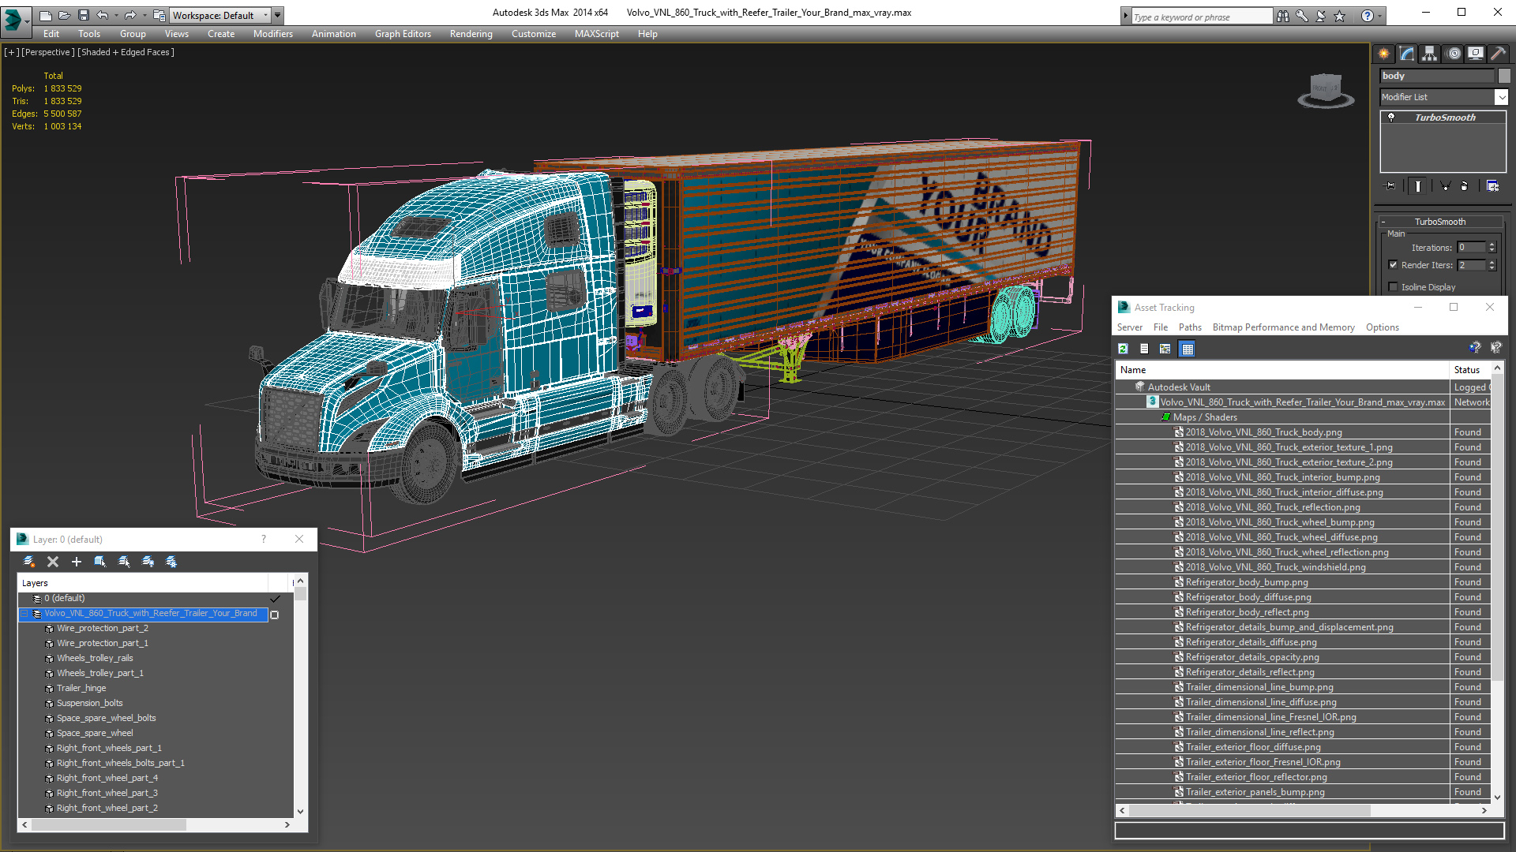The height and width of the screenshot is (852, 1516).
Task: Click the [Shaded + Edged Faces] viewport label
Action: pos(126,52)
